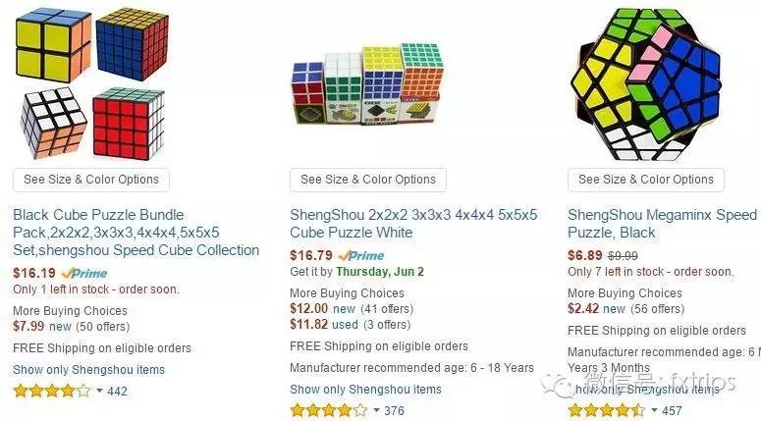The height and width of the screenshot is (421, 761).
Task: Expand rating dropdown arrow beside 376
Action: [377, 410]
